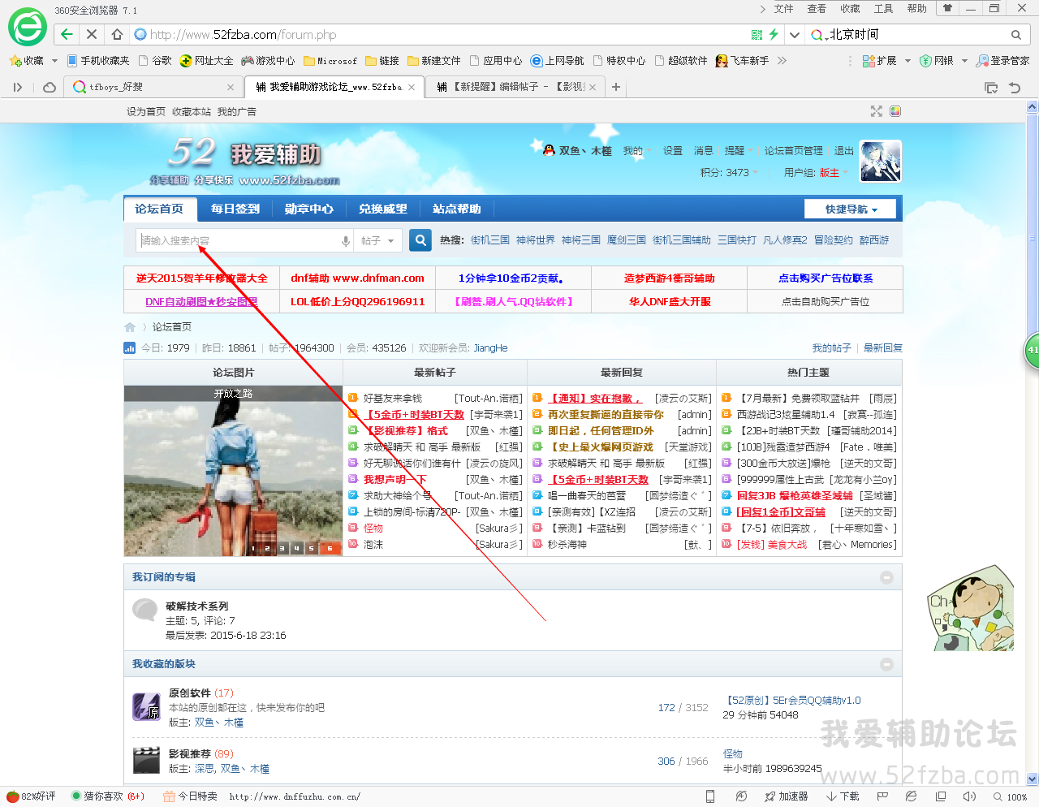Click the fullscreen expand icon below tabs
The width and height of the screenshot is (1039, 807).
pyautogui.click(x=876, y=111)
